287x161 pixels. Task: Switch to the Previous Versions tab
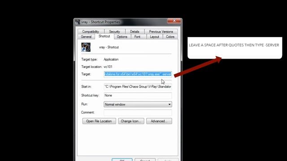click(161, 32)
